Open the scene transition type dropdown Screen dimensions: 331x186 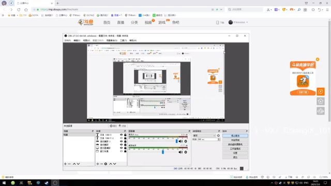pos(204,135)
